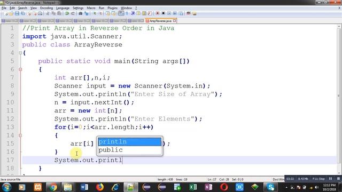Toggle synchronize horizontal scrolling
The height and width of the screenshot is (192, 342).
coord(114,13)
